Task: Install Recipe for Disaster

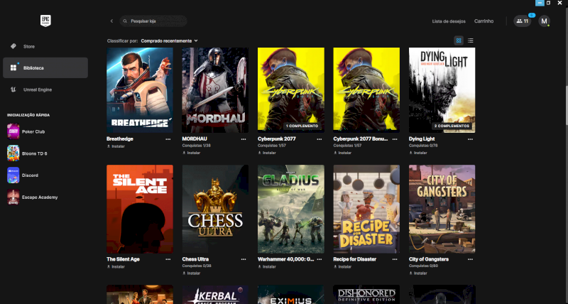Action: [x=343, y=266]
